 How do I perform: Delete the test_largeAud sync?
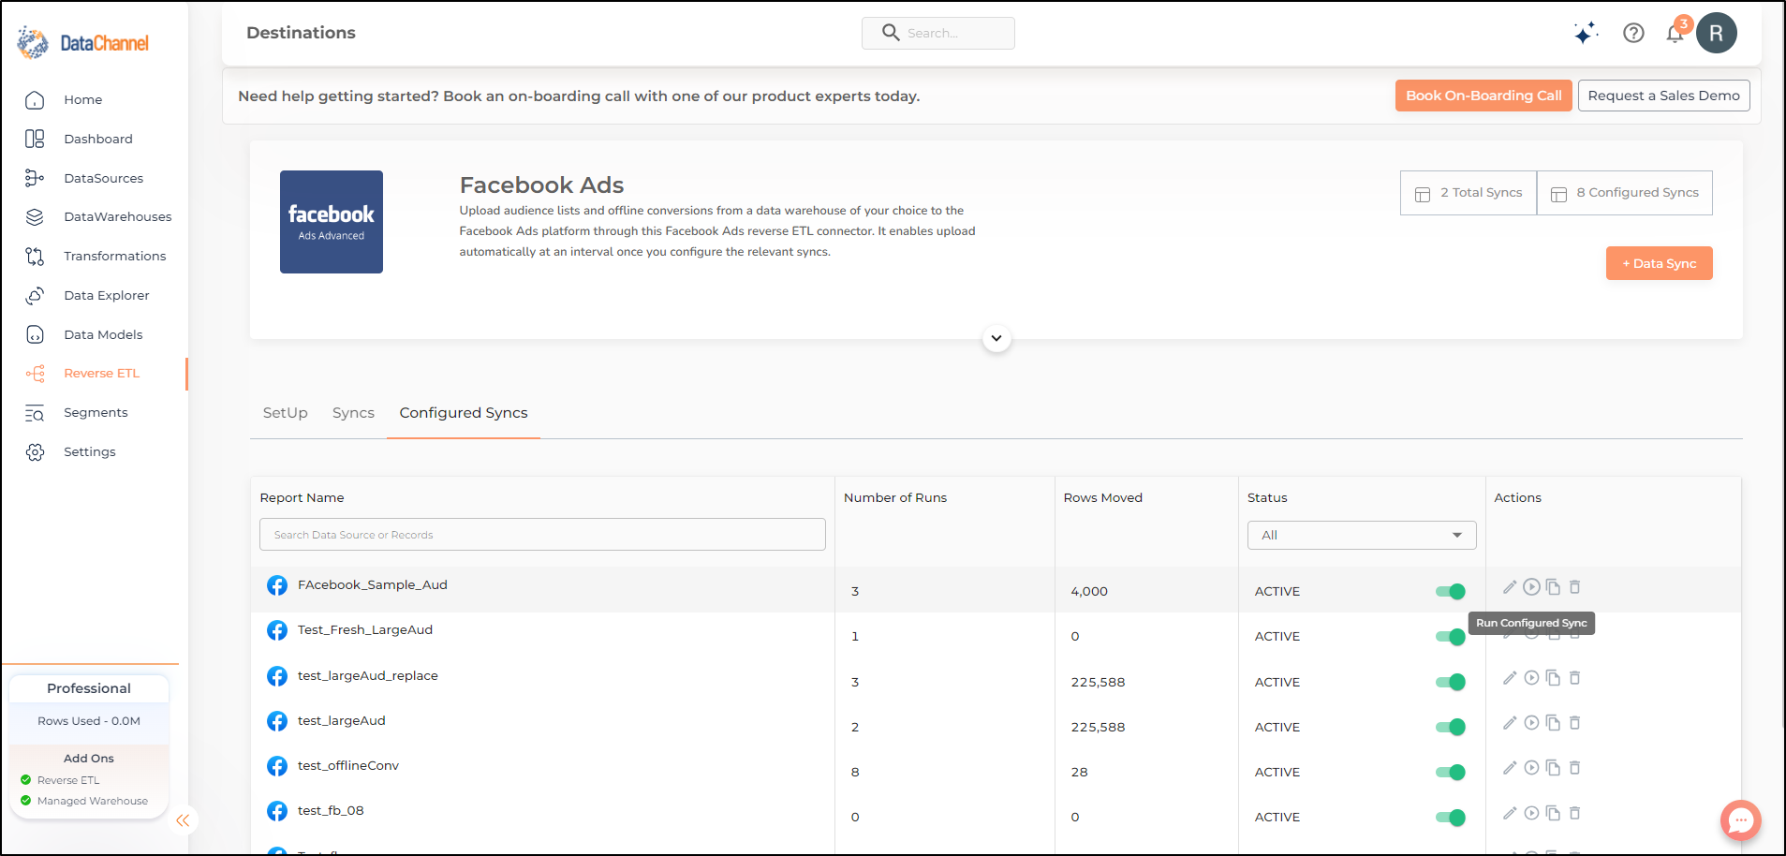pyautogui.click(x=1574, y=723)
